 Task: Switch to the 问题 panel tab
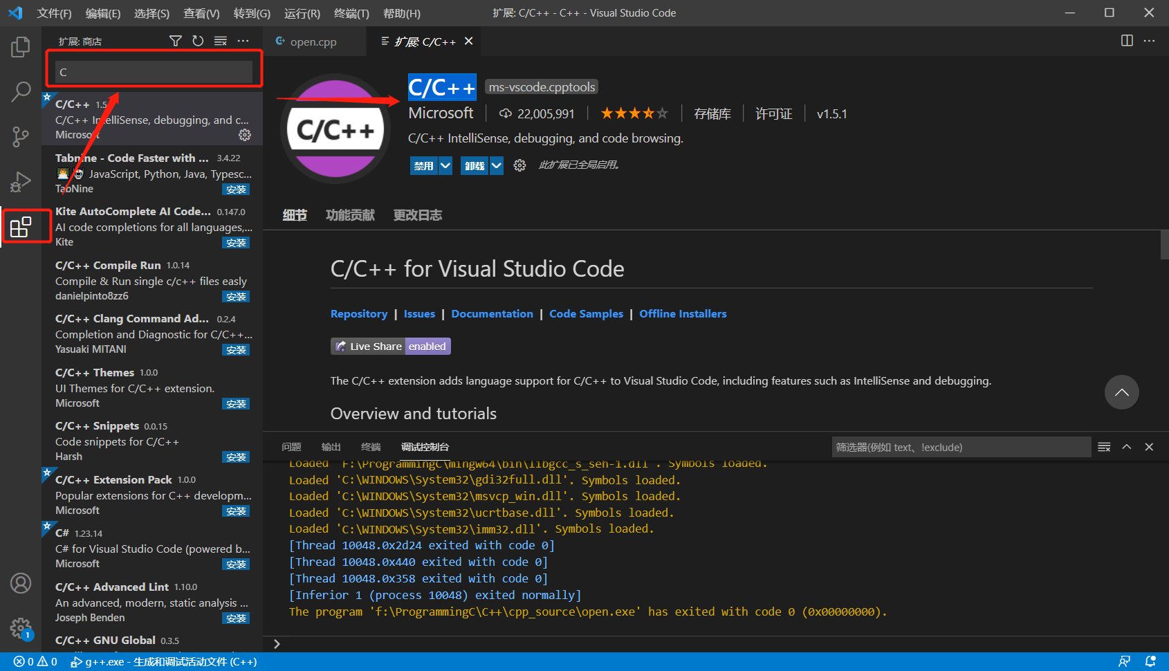pos(291,447)
